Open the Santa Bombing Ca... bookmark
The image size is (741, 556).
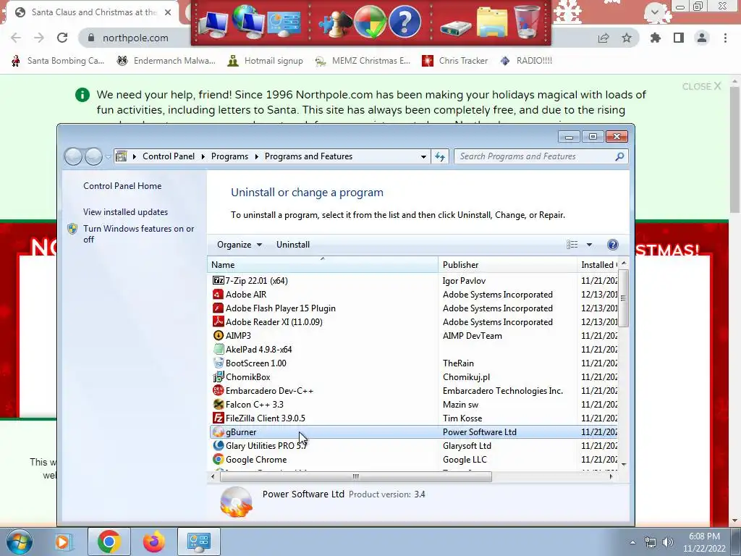(x=58, y=61)
